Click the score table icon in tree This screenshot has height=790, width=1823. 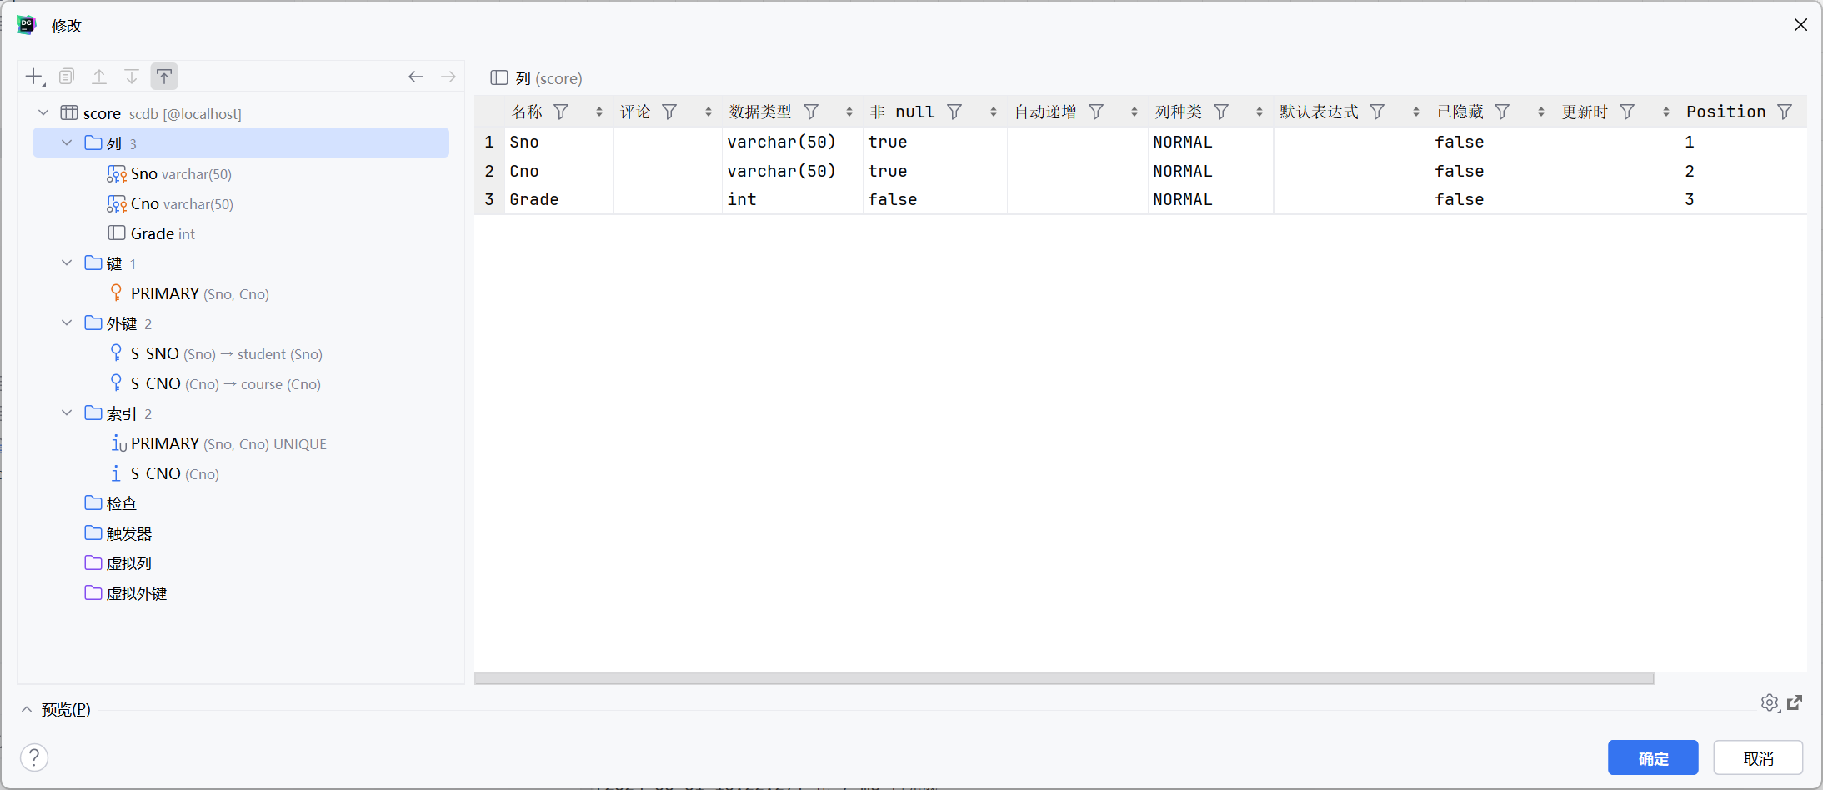tap(69, 112)
